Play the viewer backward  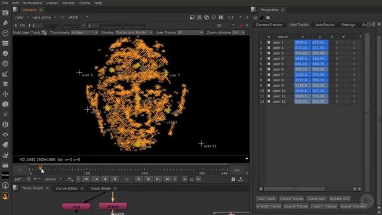[115, 179]
